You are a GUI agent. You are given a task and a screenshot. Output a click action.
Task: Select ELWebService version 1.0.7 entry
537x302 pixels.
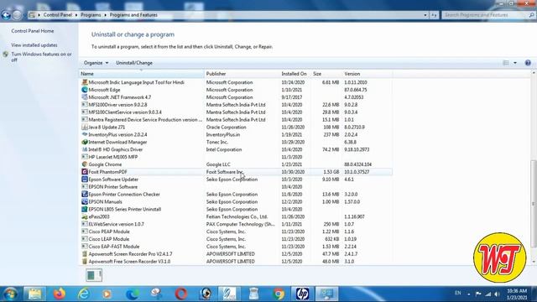236,224
